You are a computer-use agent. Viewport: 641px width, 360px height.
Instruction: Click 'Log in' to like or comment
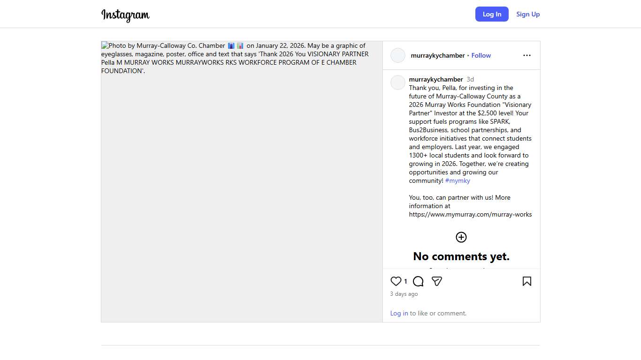click(x=399, y=313)
